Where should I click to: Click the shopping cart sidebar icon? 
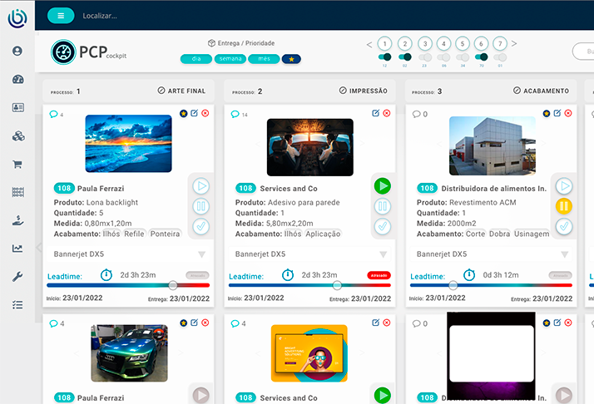pyautogui.click(x=17, y=165)
